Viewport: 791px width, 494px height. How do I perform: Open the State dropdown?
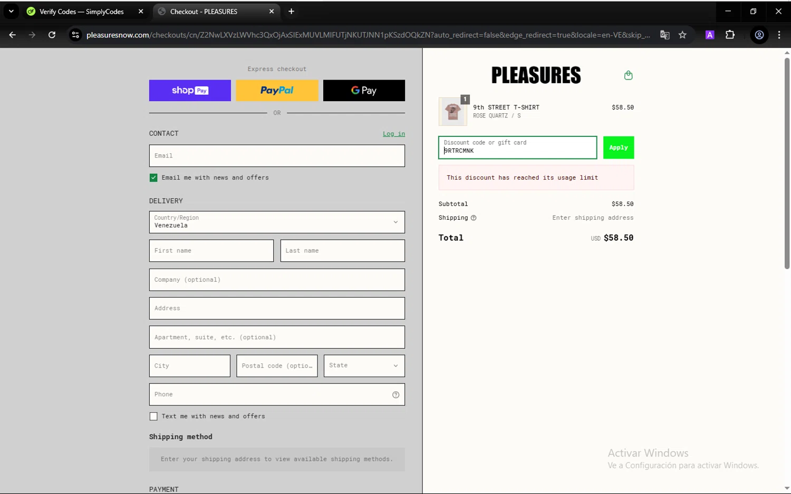pyautogui.click(x=364, y=365)
